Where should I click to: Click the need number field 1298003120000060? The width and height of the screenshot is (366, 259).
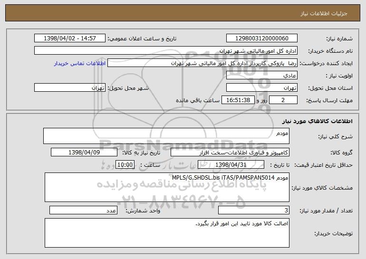point(261,38)
